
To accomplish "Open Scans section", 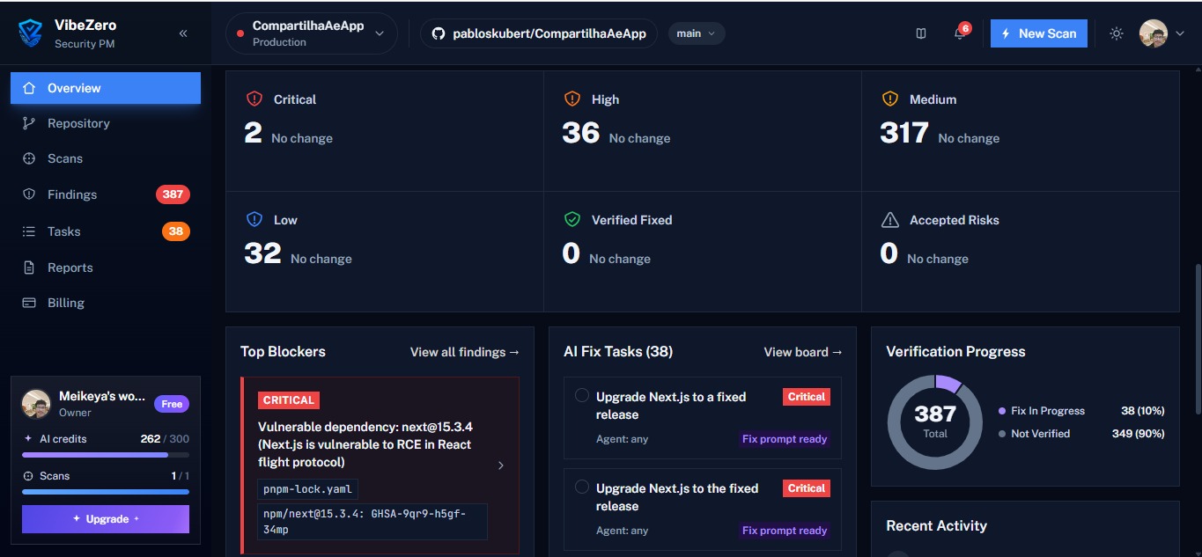I will pos(106,158).
